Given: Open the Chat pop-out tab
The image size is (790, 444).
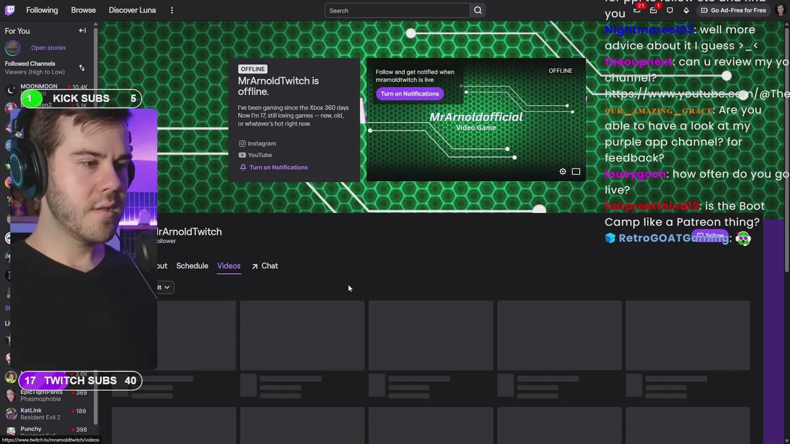Looking at the screenshot, I should (x=265, y=266).
